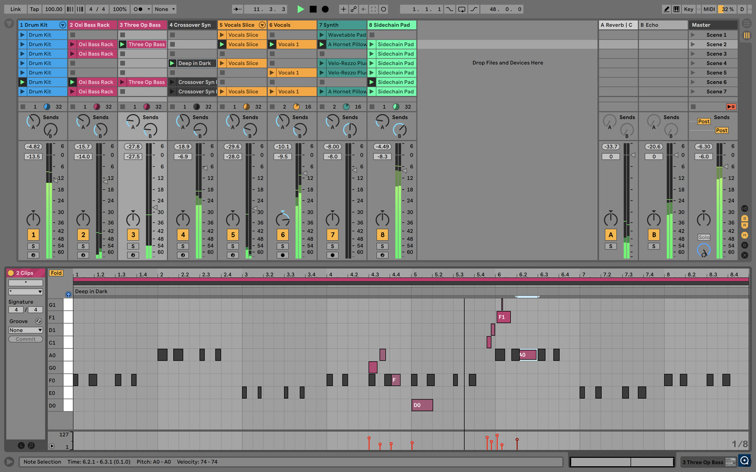
Task: Expand the MIDI editor lane toggle triangle
Action: (51, 447)
